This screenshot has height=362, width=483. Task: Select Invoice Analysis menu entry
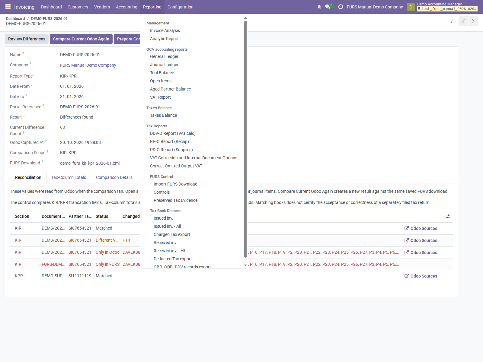165,30
